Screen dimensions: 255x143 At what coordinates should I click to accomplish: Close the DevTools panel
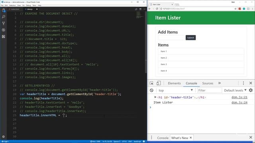pos(251,83)
